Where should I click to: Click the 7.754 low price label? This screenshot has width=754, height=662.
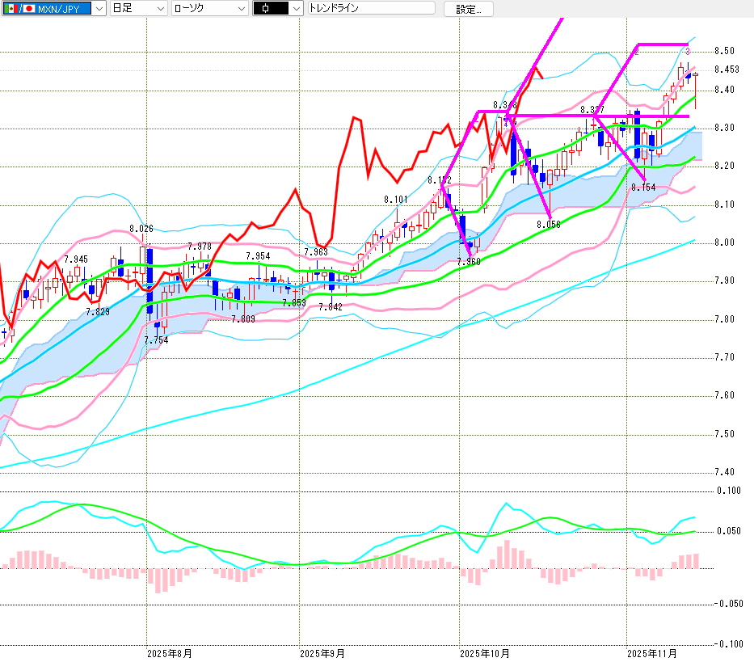(156, 340)
